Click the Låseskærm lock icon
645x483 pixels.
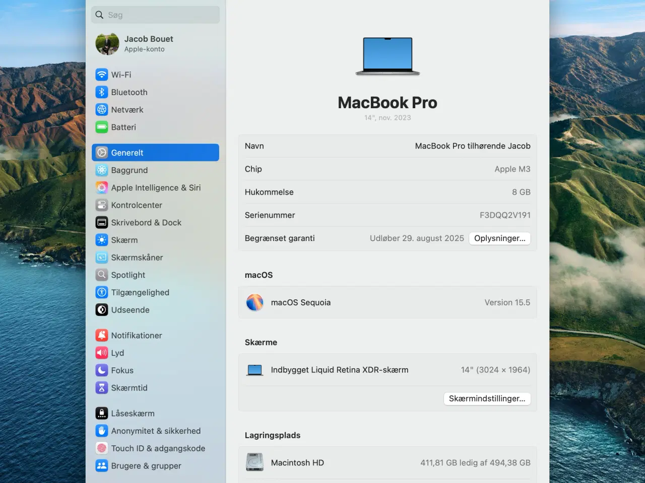coord(102,413)
